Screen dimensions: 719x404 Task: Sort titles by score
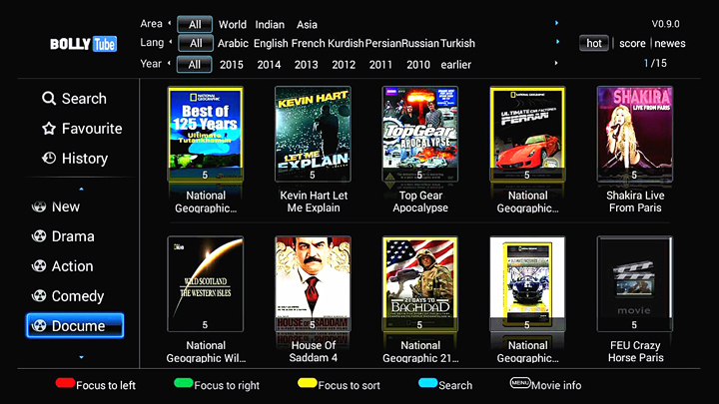tap(632, 44)
